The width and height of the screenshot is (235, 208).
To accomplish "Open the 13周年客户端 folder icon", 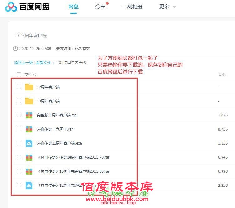I will [x=29, y=101].
